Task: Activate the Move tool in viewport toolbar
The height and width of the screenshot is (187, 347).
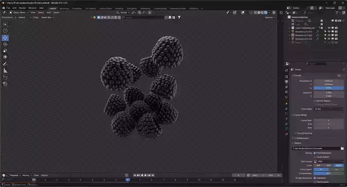Action: pyautogui.click(x=5, y=38)
